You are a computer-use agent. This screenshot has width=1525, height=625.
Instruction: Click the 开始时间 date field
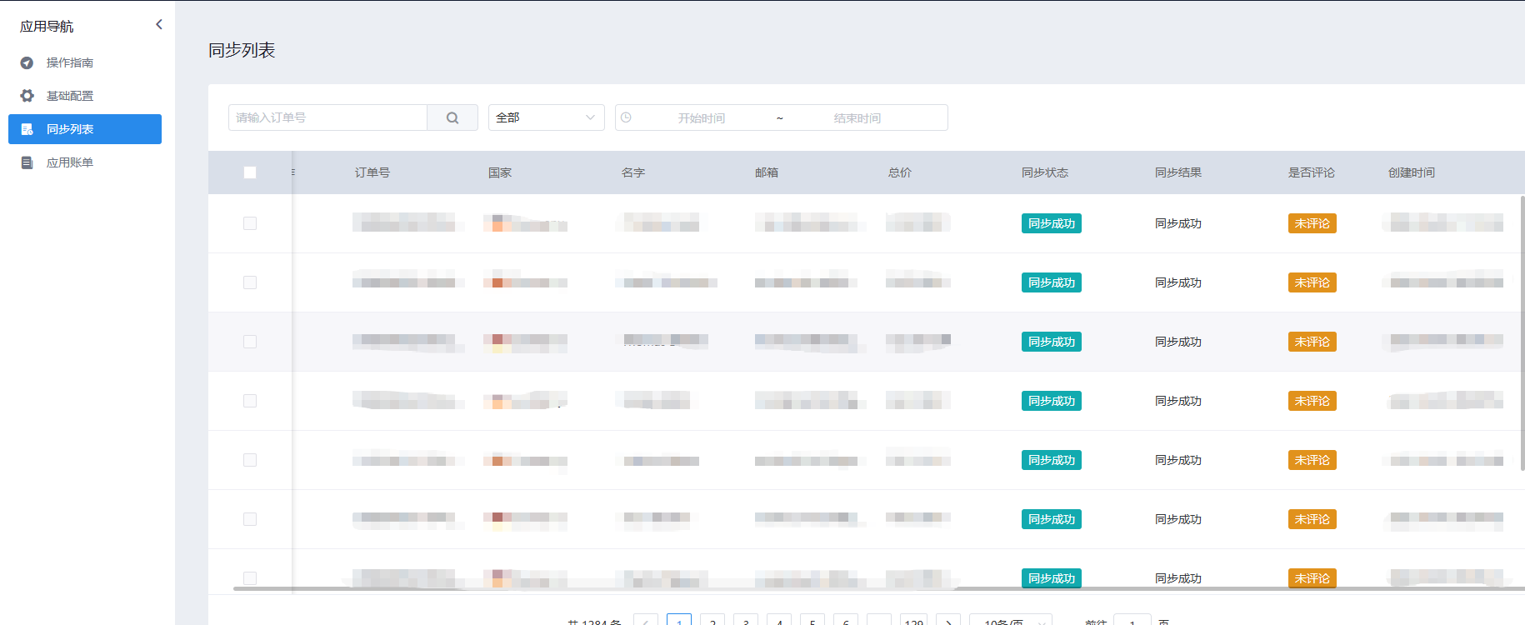tap(701, 118)
